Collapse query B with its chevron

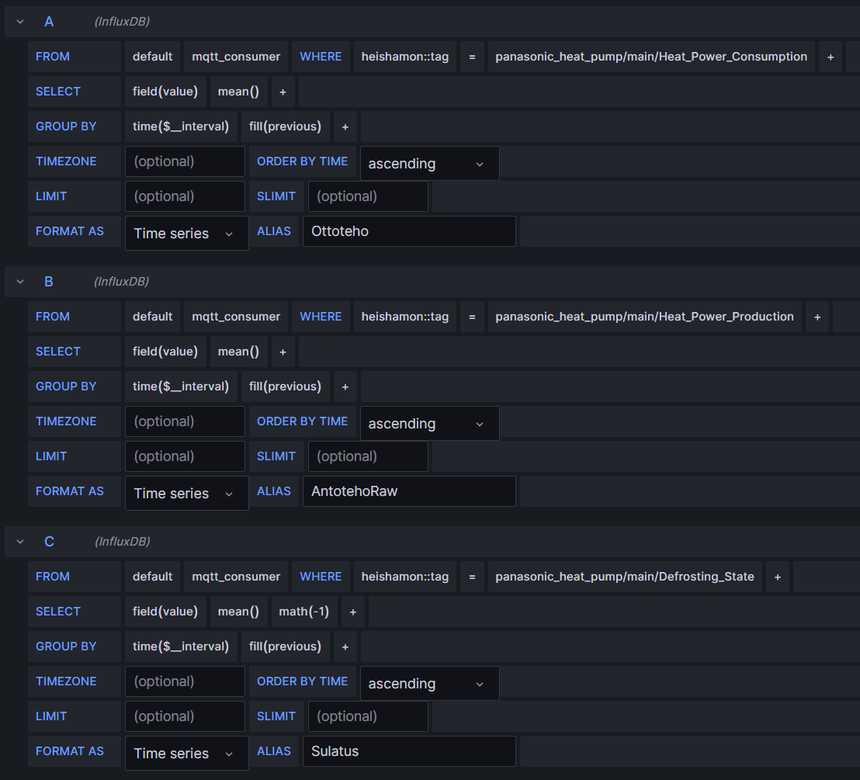tap(20, 282)
